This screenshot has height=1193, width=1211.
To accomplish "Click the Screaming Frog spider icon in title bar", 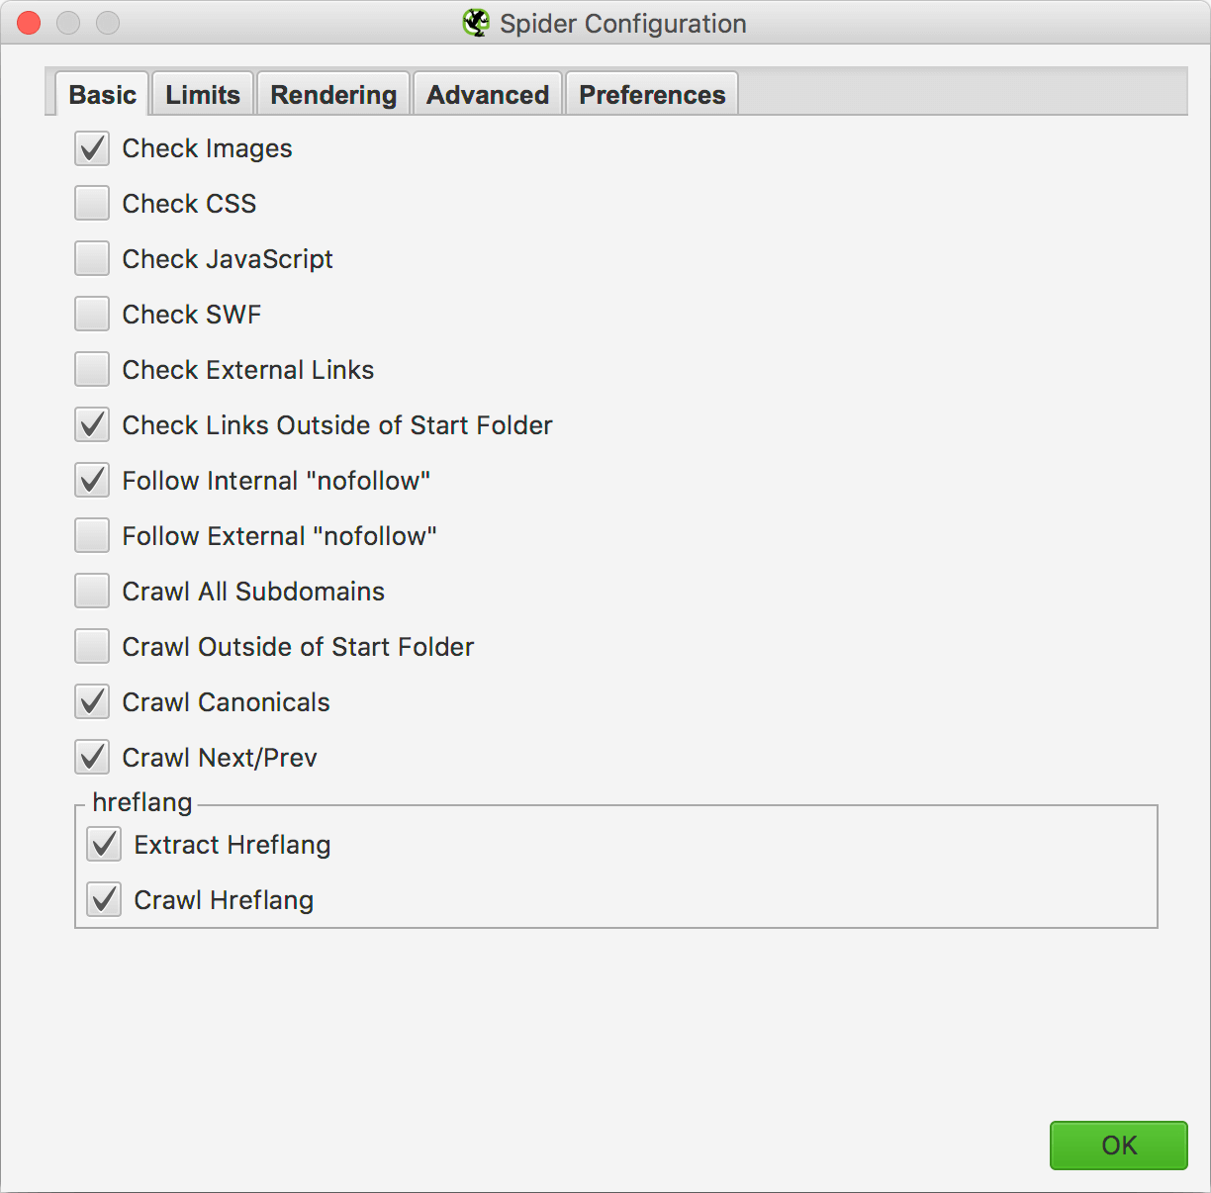I will (476, 23).
